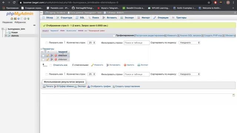Tick the 'Отметить все' checkbox
Viewport: 237px width, 133px height.
(x=51, y=65)
